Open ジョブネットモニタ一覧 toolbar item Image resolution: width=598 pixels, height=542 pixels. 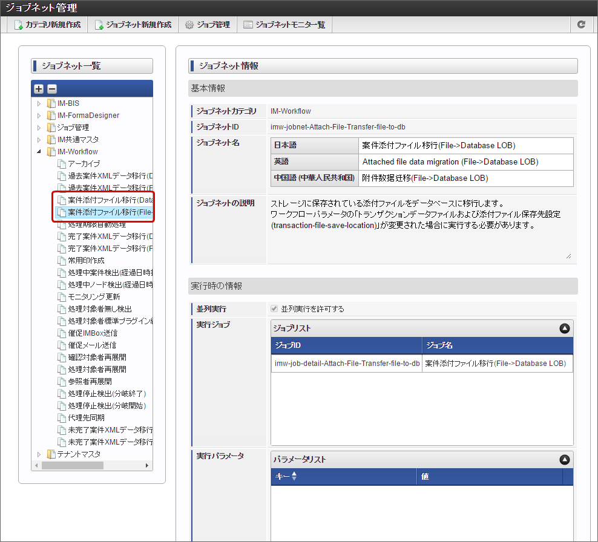pyautogui.click(x=284, y=25)
